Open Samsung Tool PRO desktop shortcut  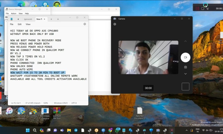[x=21, y=112]
